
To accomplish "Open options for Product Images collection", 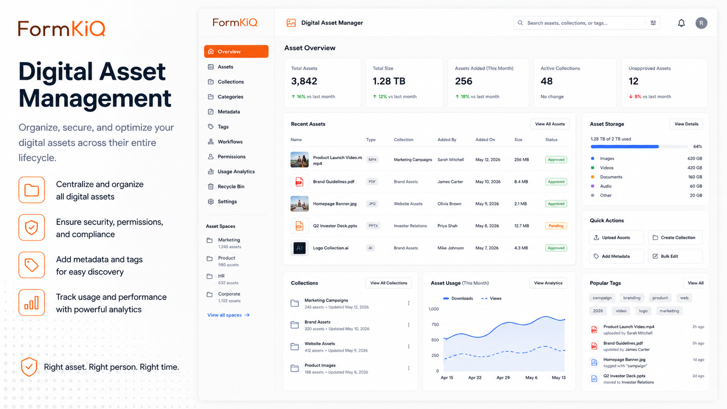I will (x=409, y=368).
